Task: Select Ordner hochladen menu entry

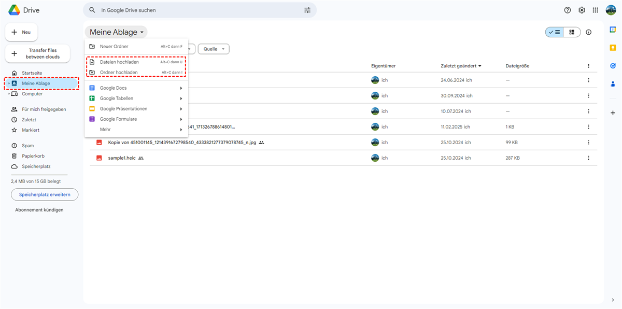Action: (136, 72)
